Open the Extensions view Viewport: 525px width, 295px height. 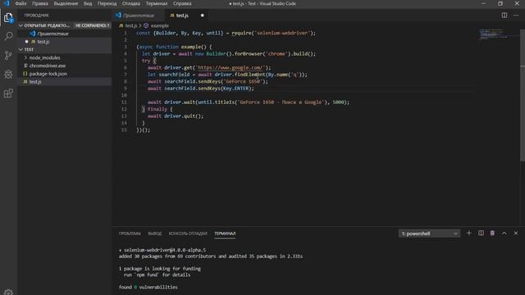(x=8, y=93)
